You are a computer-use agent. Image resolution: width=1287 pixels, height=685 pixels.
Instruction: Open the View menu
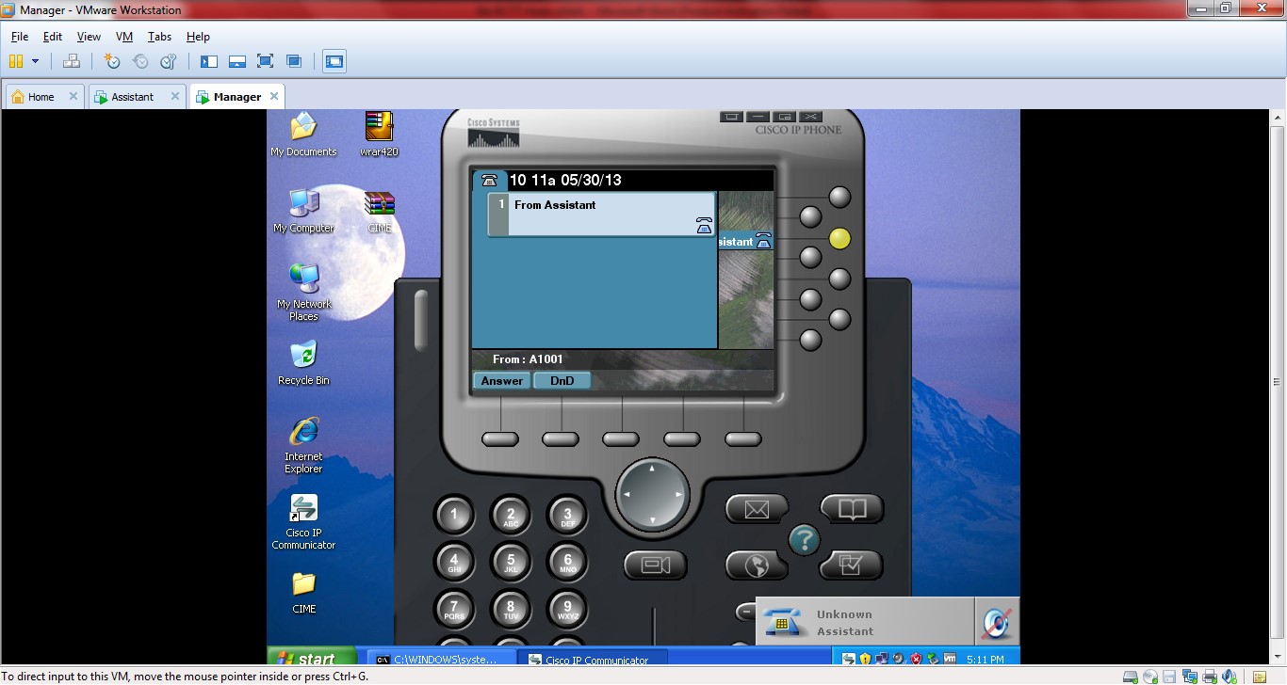click(x=89, y=37)
